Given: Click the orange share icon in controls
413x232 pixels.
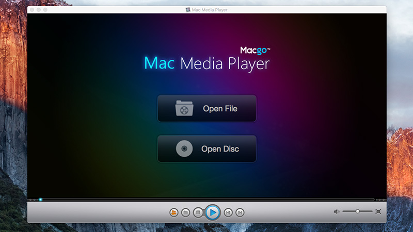Looking at the screenshot, I should 174,212.
